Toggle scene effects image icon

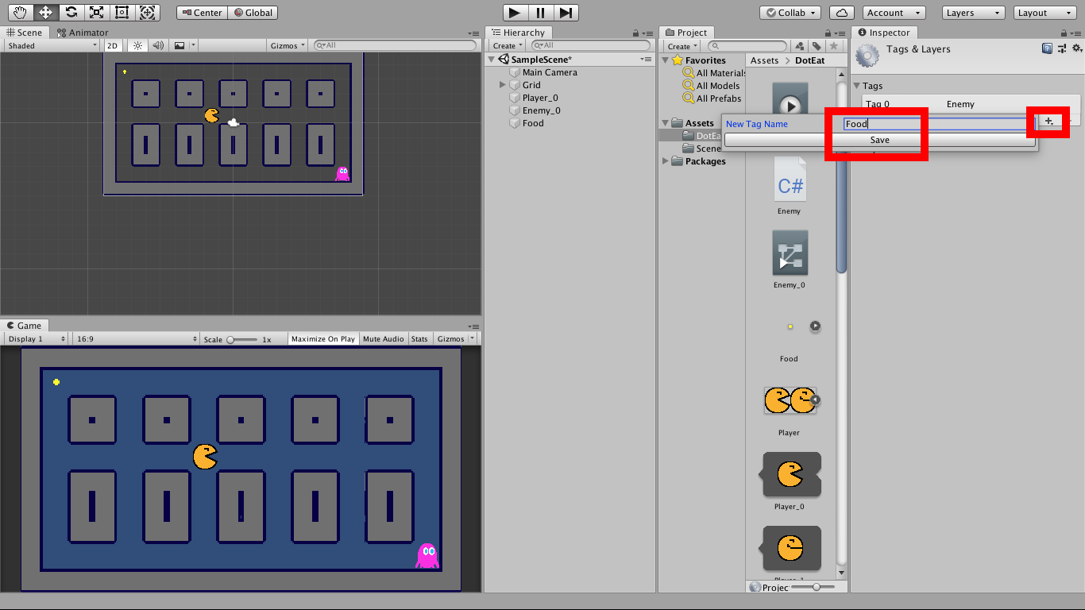pyautogui.click(x=180, y=46)
